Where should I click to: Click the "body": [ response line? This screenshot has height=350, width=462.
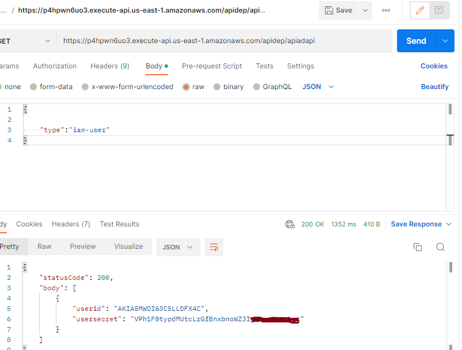58,288
